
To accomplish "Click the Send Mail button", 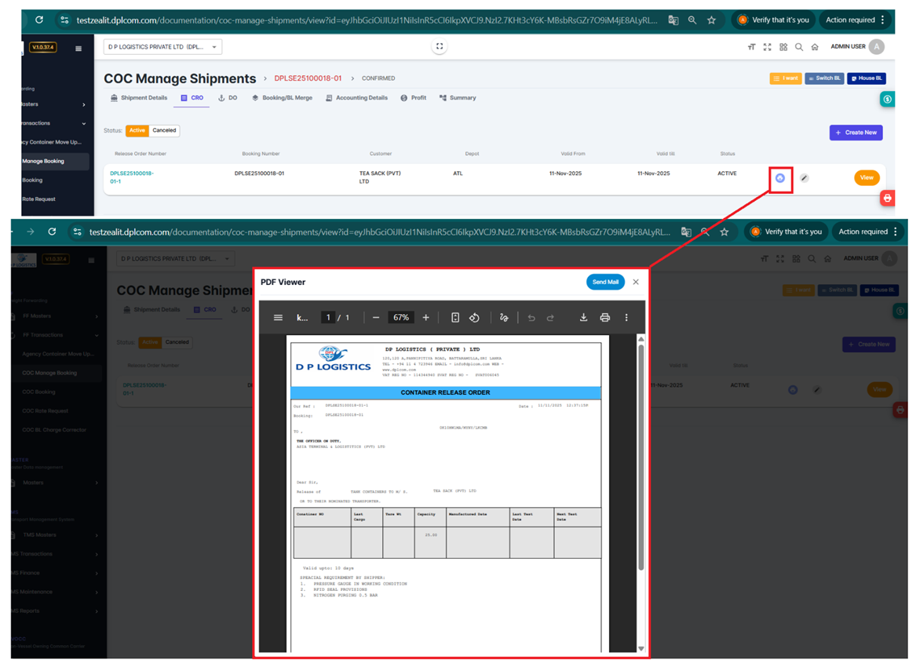I will click(605, 283).
